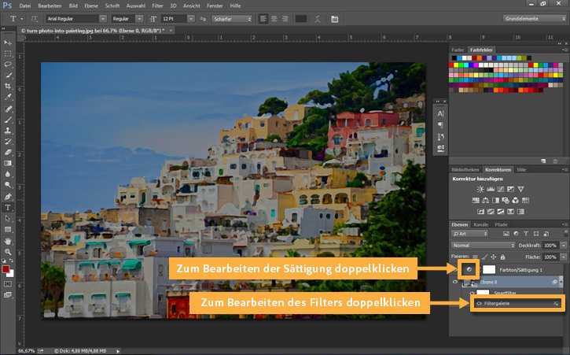This screenshot has height=355, width=570.
Task: Select the Pen tool
Action: point(8,197)
